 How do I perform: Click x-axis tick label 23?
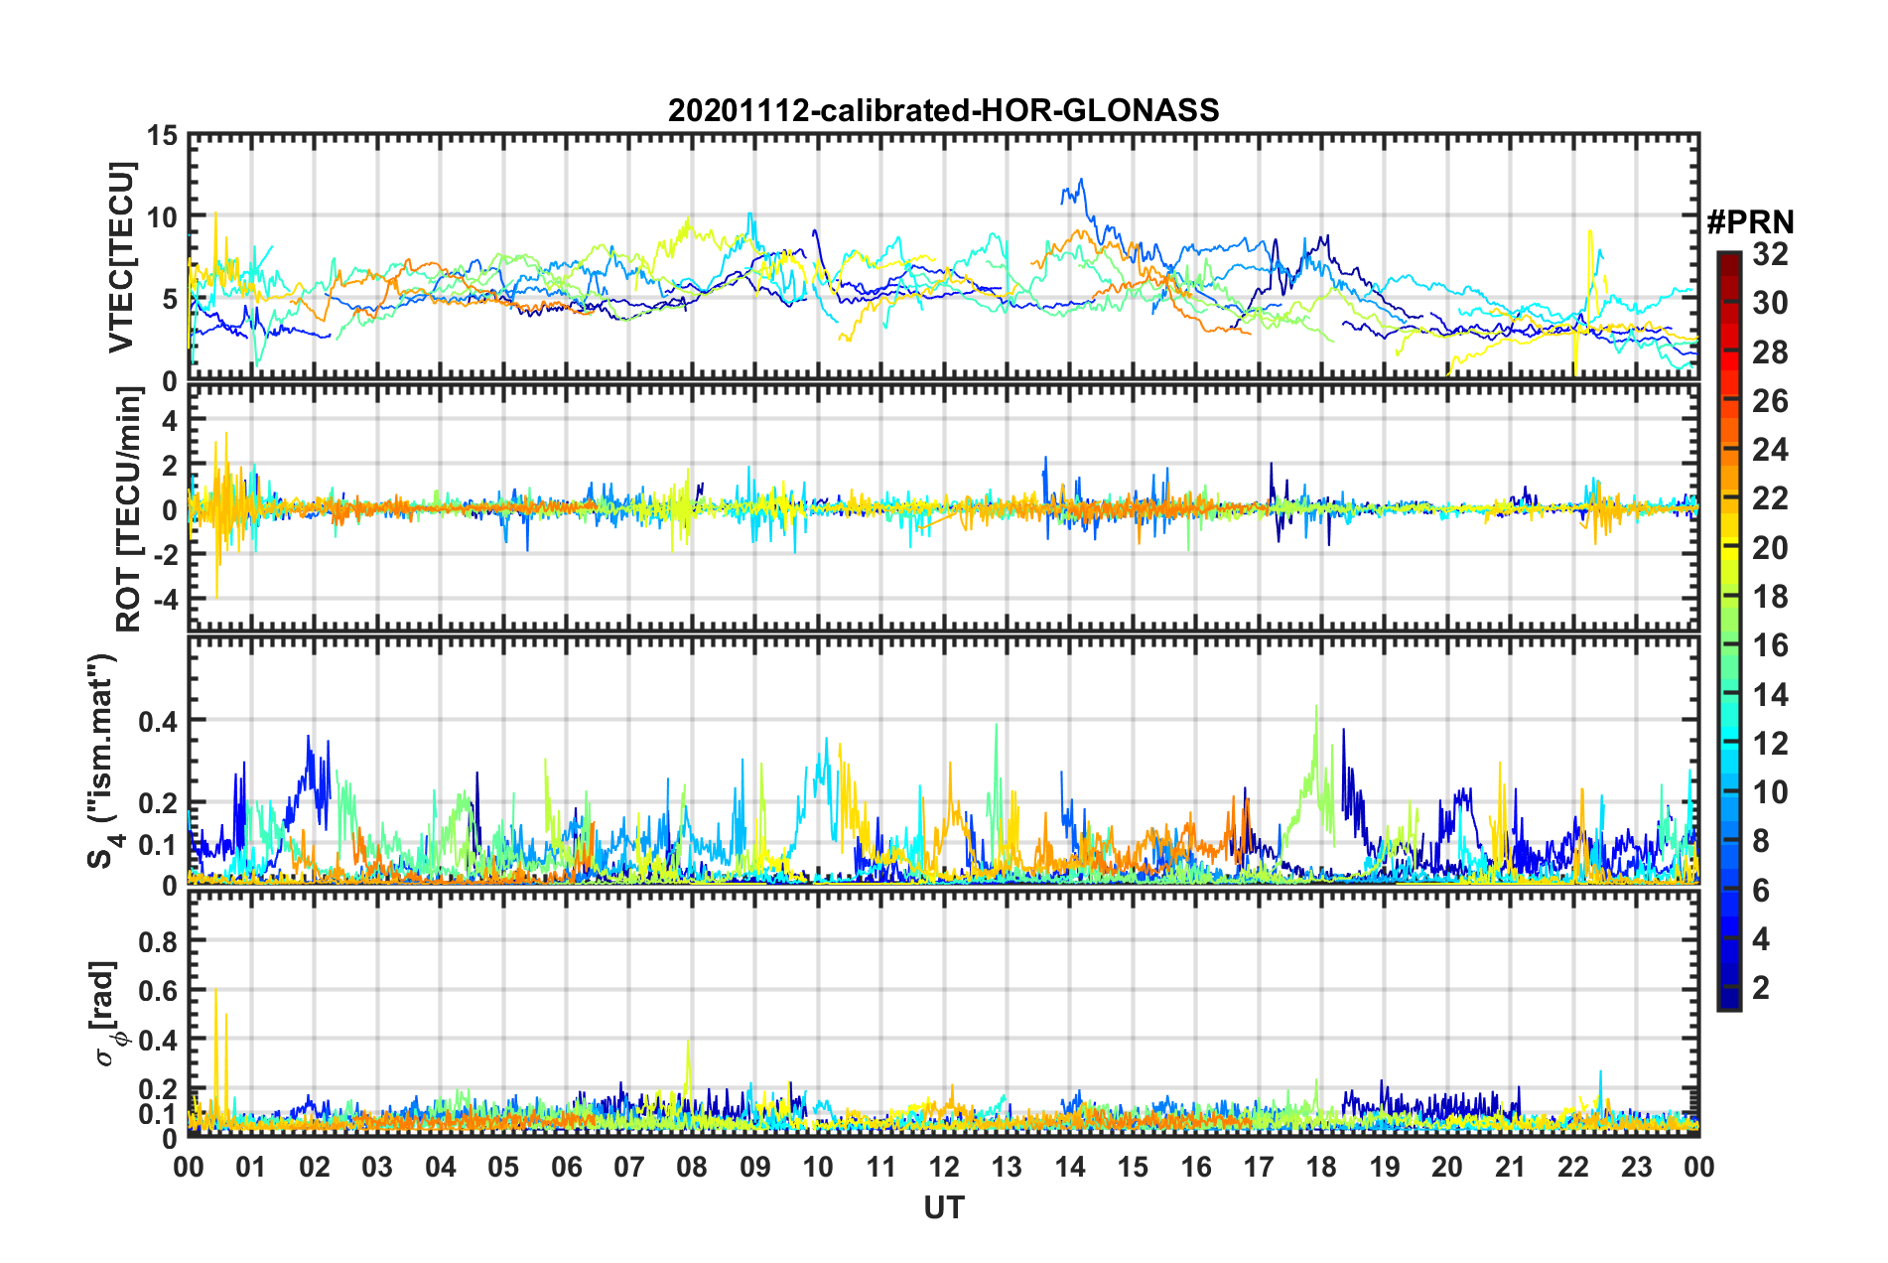[1636, 1167]
